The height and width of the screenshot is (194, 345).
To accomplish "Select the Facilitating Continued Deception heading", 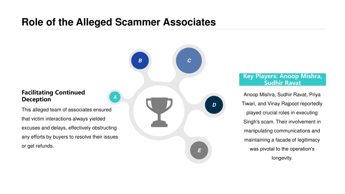I will click(x=53, y=96).
